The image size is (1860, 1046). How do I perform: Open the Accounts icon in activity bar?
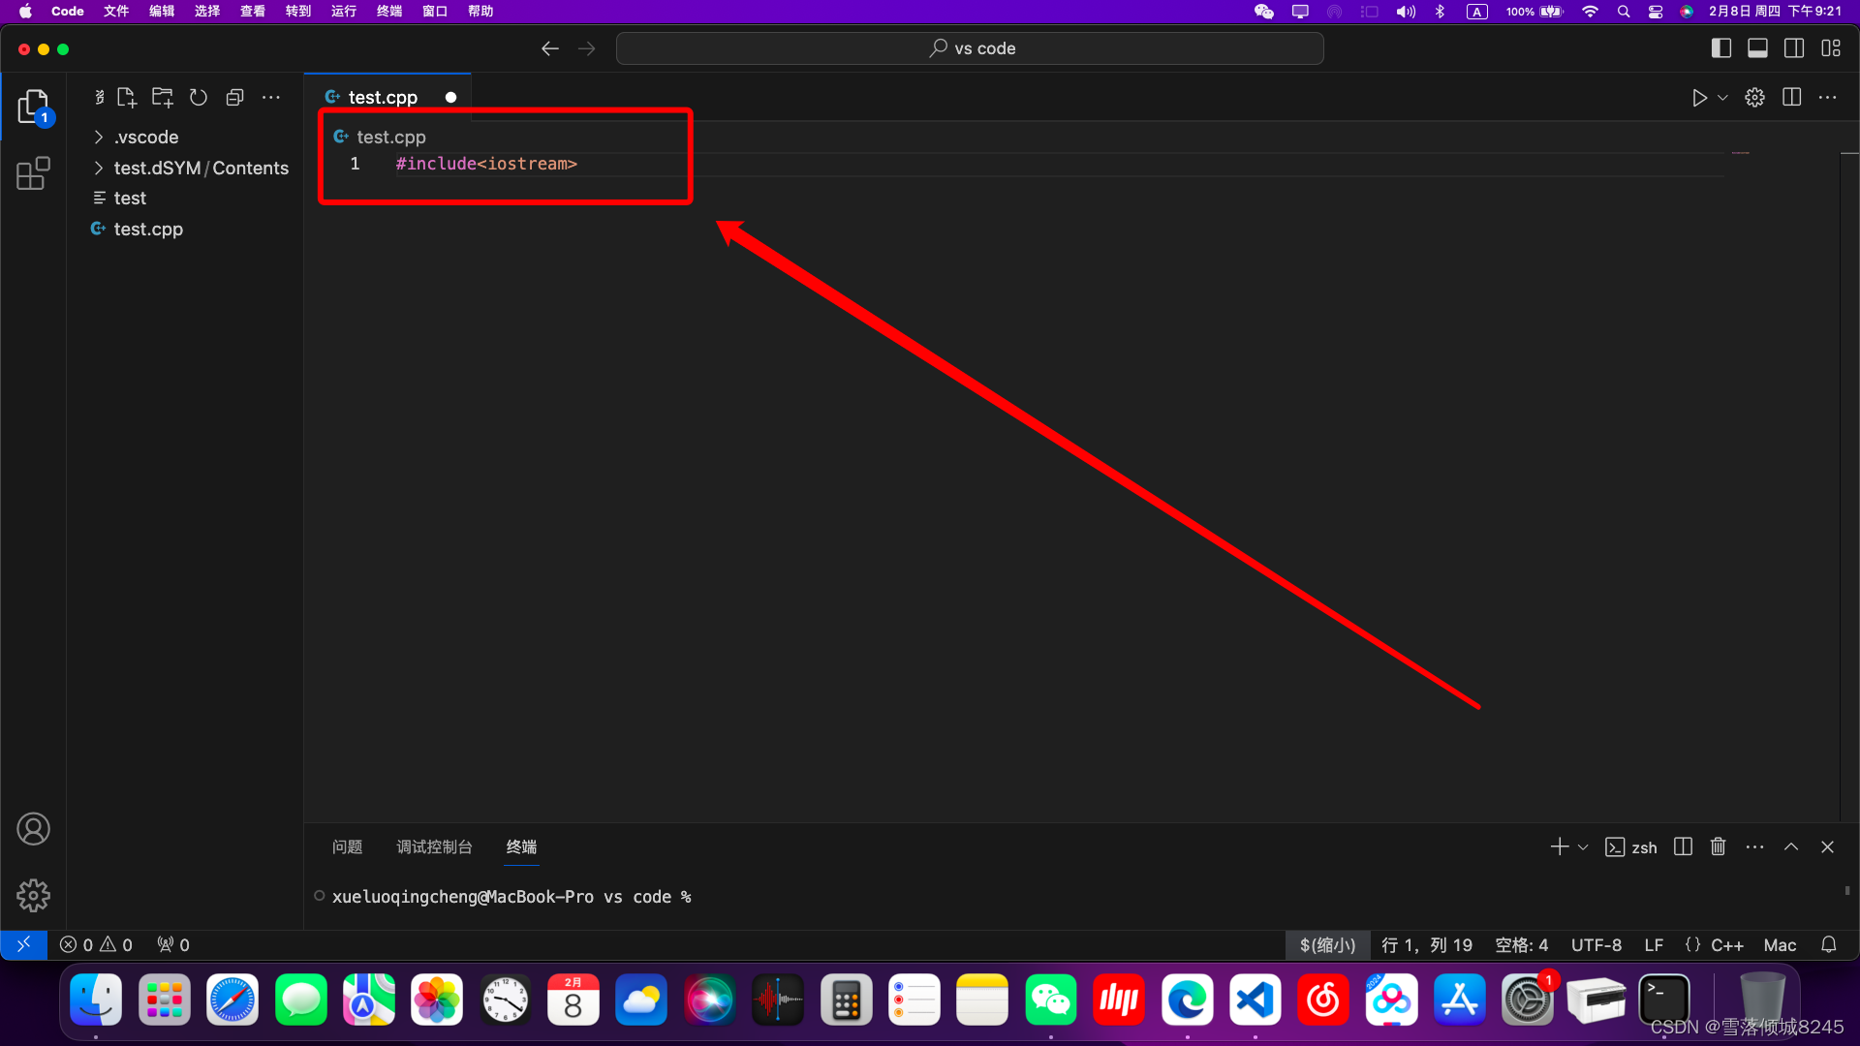click(33, 829)
